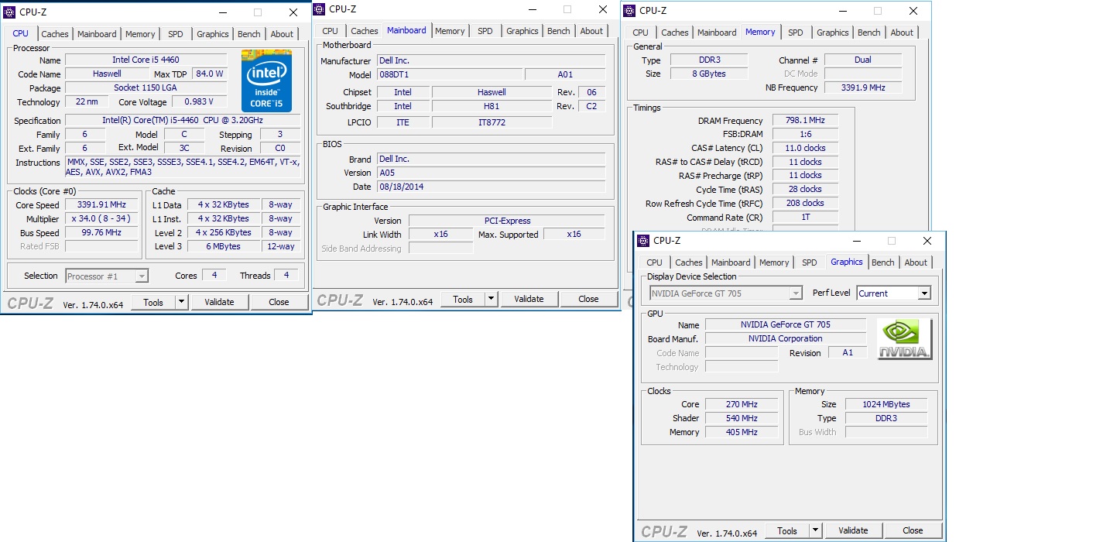Click the NB Frequency 3391.9 MHz value
1110x542 pixels.
(863, 87)
